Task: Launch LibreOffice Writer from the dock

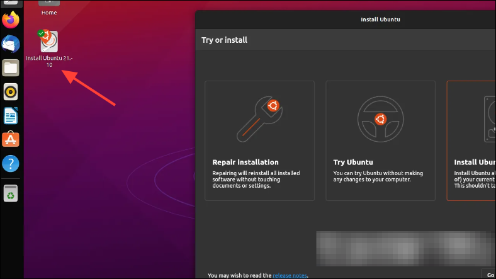Action: pos(11,115)
